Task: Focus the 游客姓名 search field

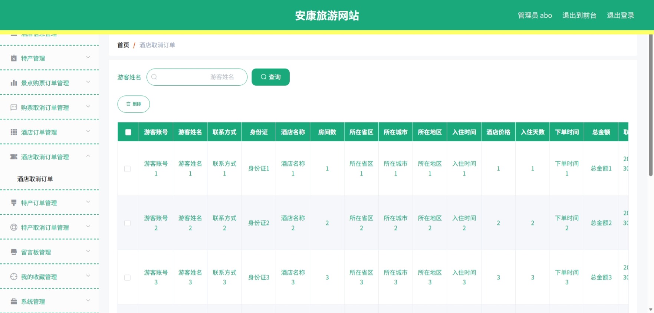Action: [x=197, y=77]
